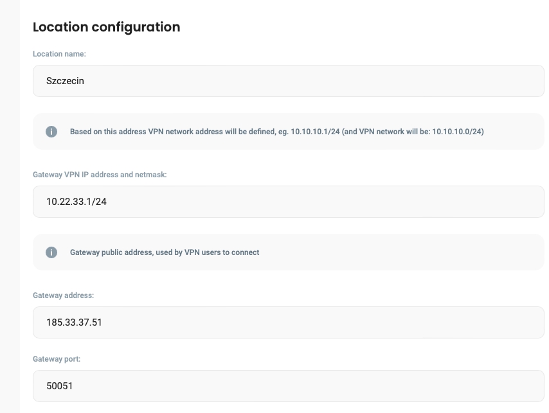549x413 pixels.
Task: Click the '10.10.10.1/24' example address text
Action: (315, 132)
